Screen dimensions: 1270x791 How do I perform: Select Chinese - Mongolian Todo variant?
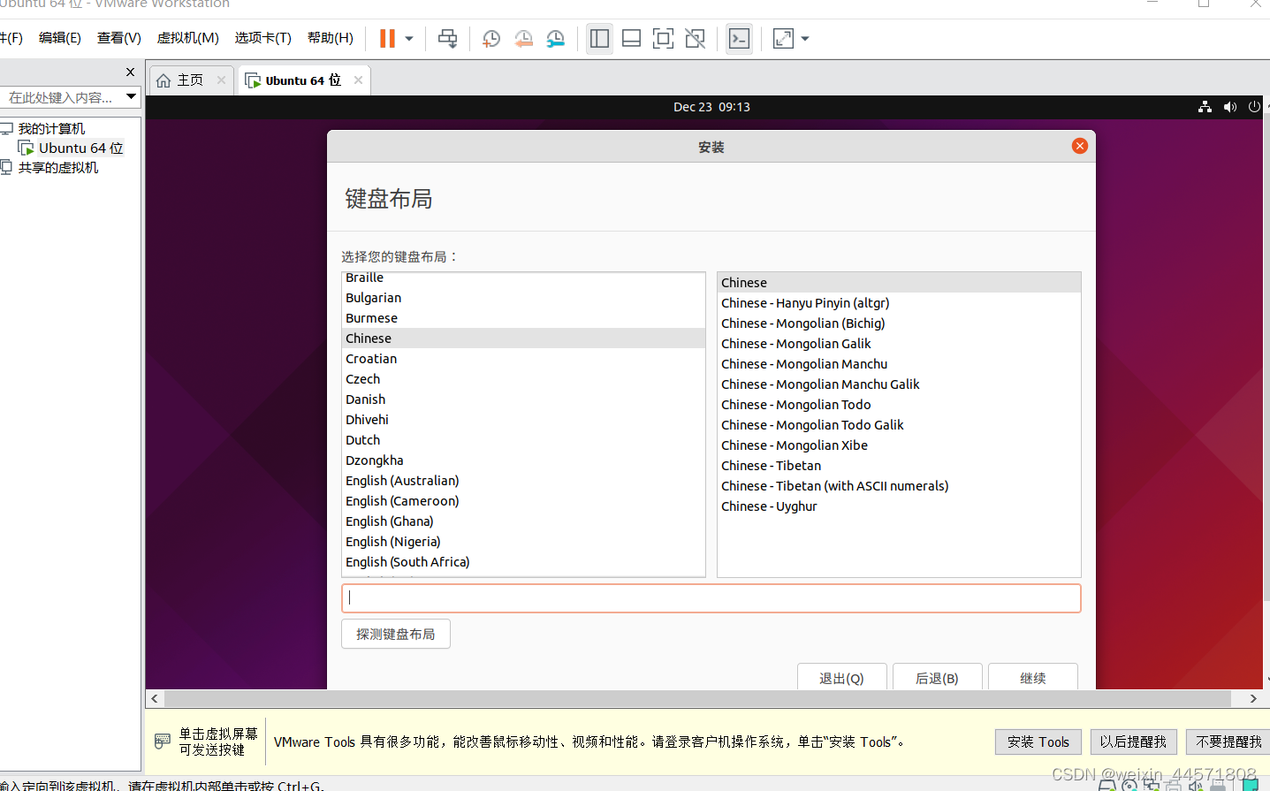click(x=899, y=405)
